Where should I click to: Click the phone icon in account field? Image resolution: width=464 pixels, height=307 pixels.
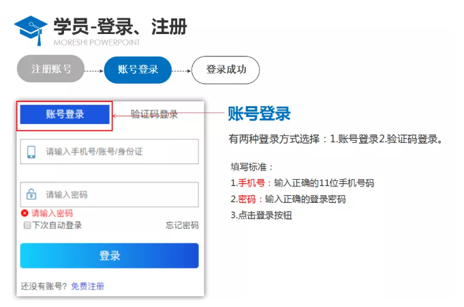coord(31,152)
